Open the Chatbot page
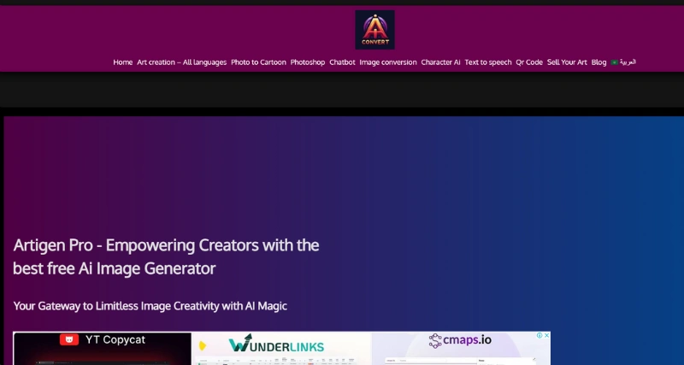Image resolution: width=684 pixels, height=365 pixels. click(x=342, y=62)
